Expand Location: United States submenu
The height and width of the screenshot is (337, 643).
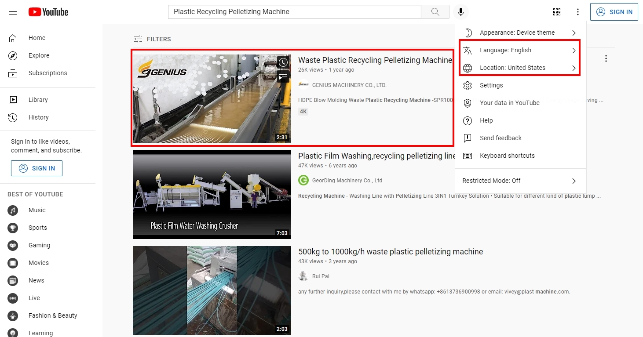point(520,68)
